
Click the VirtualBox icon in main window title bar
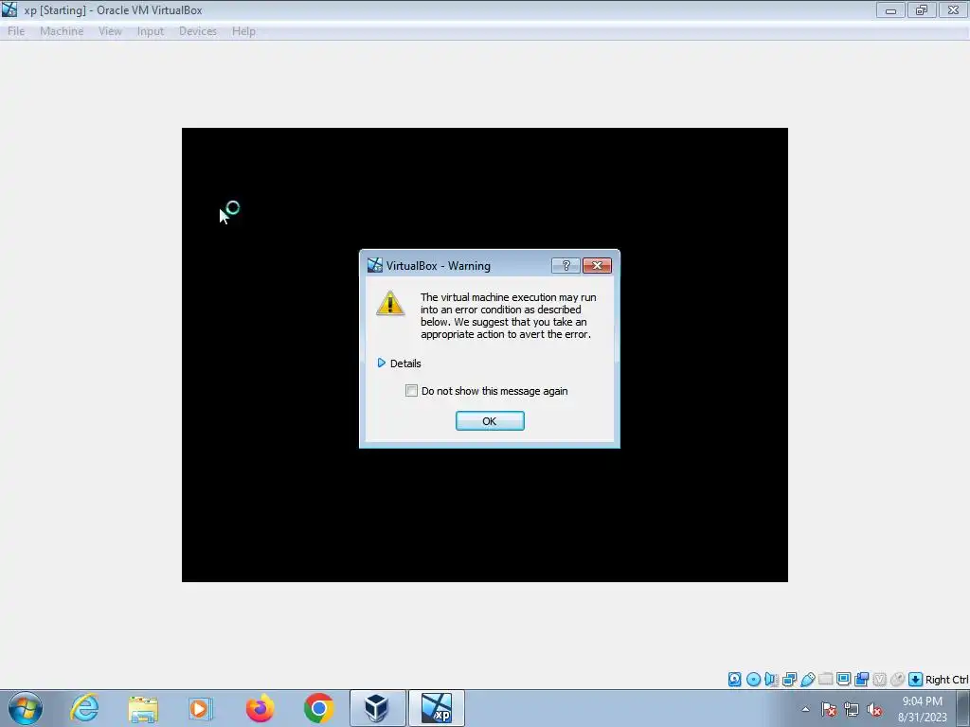point(9,9)
